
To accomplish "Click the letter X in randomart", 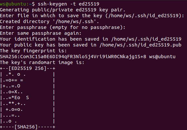I will (16, 92).
